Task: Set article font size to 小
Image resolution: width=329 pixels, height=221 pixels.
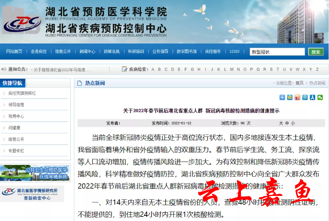Action: (x=293, y=123)
